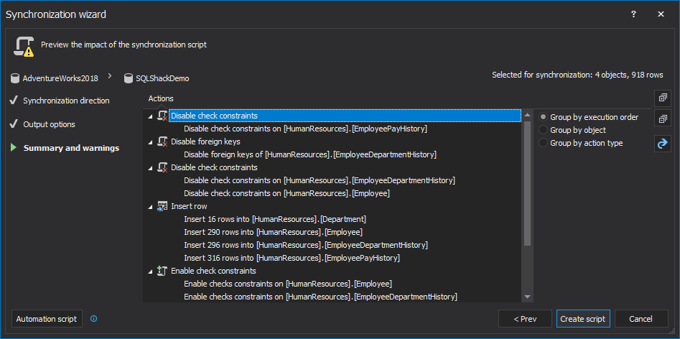The height and width of the screenshot is (339, 680).
Task: Click the info icon beside Automation script
Action: (x=94, y=319)
